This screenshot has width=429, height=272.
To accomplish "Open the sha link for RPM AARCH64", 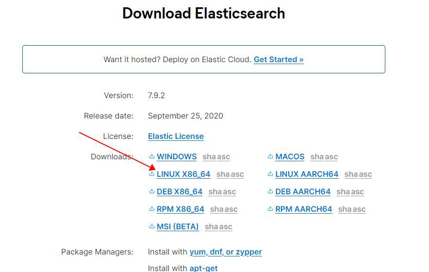I will pos(345,209).
